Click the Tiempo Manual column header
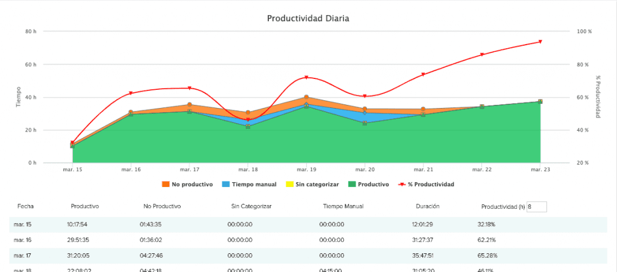This screenshot has width=617, height=272. pyautogui.click(x=343, y=206)
